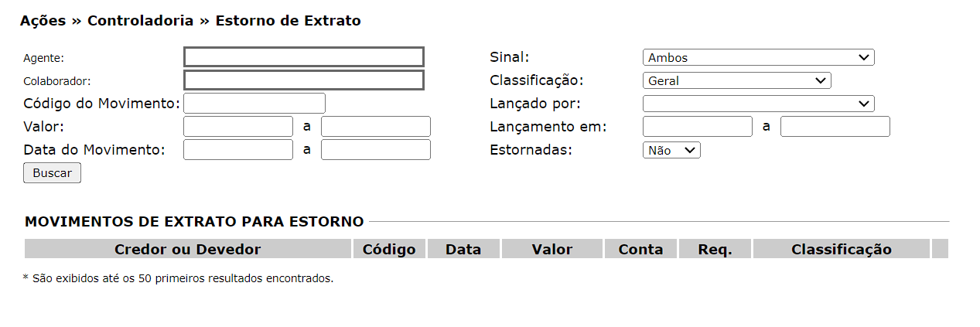Click the Valor maximum field
The image size is (980, 327).
[x=375, y=127]
